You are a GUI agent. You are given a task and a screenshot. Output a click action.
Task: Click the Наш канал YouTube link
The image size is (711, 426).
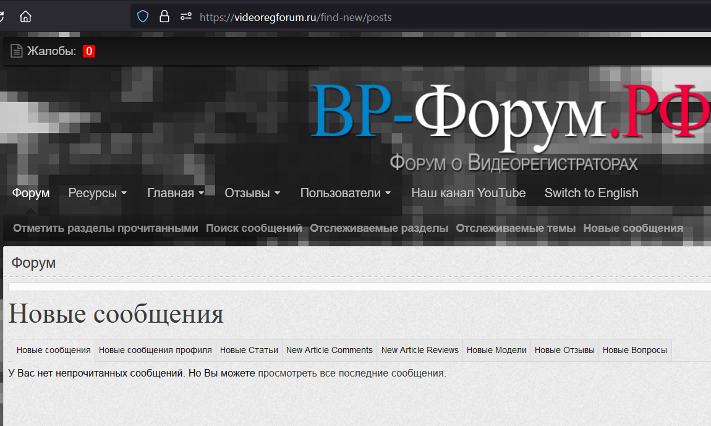click(469, 193)
